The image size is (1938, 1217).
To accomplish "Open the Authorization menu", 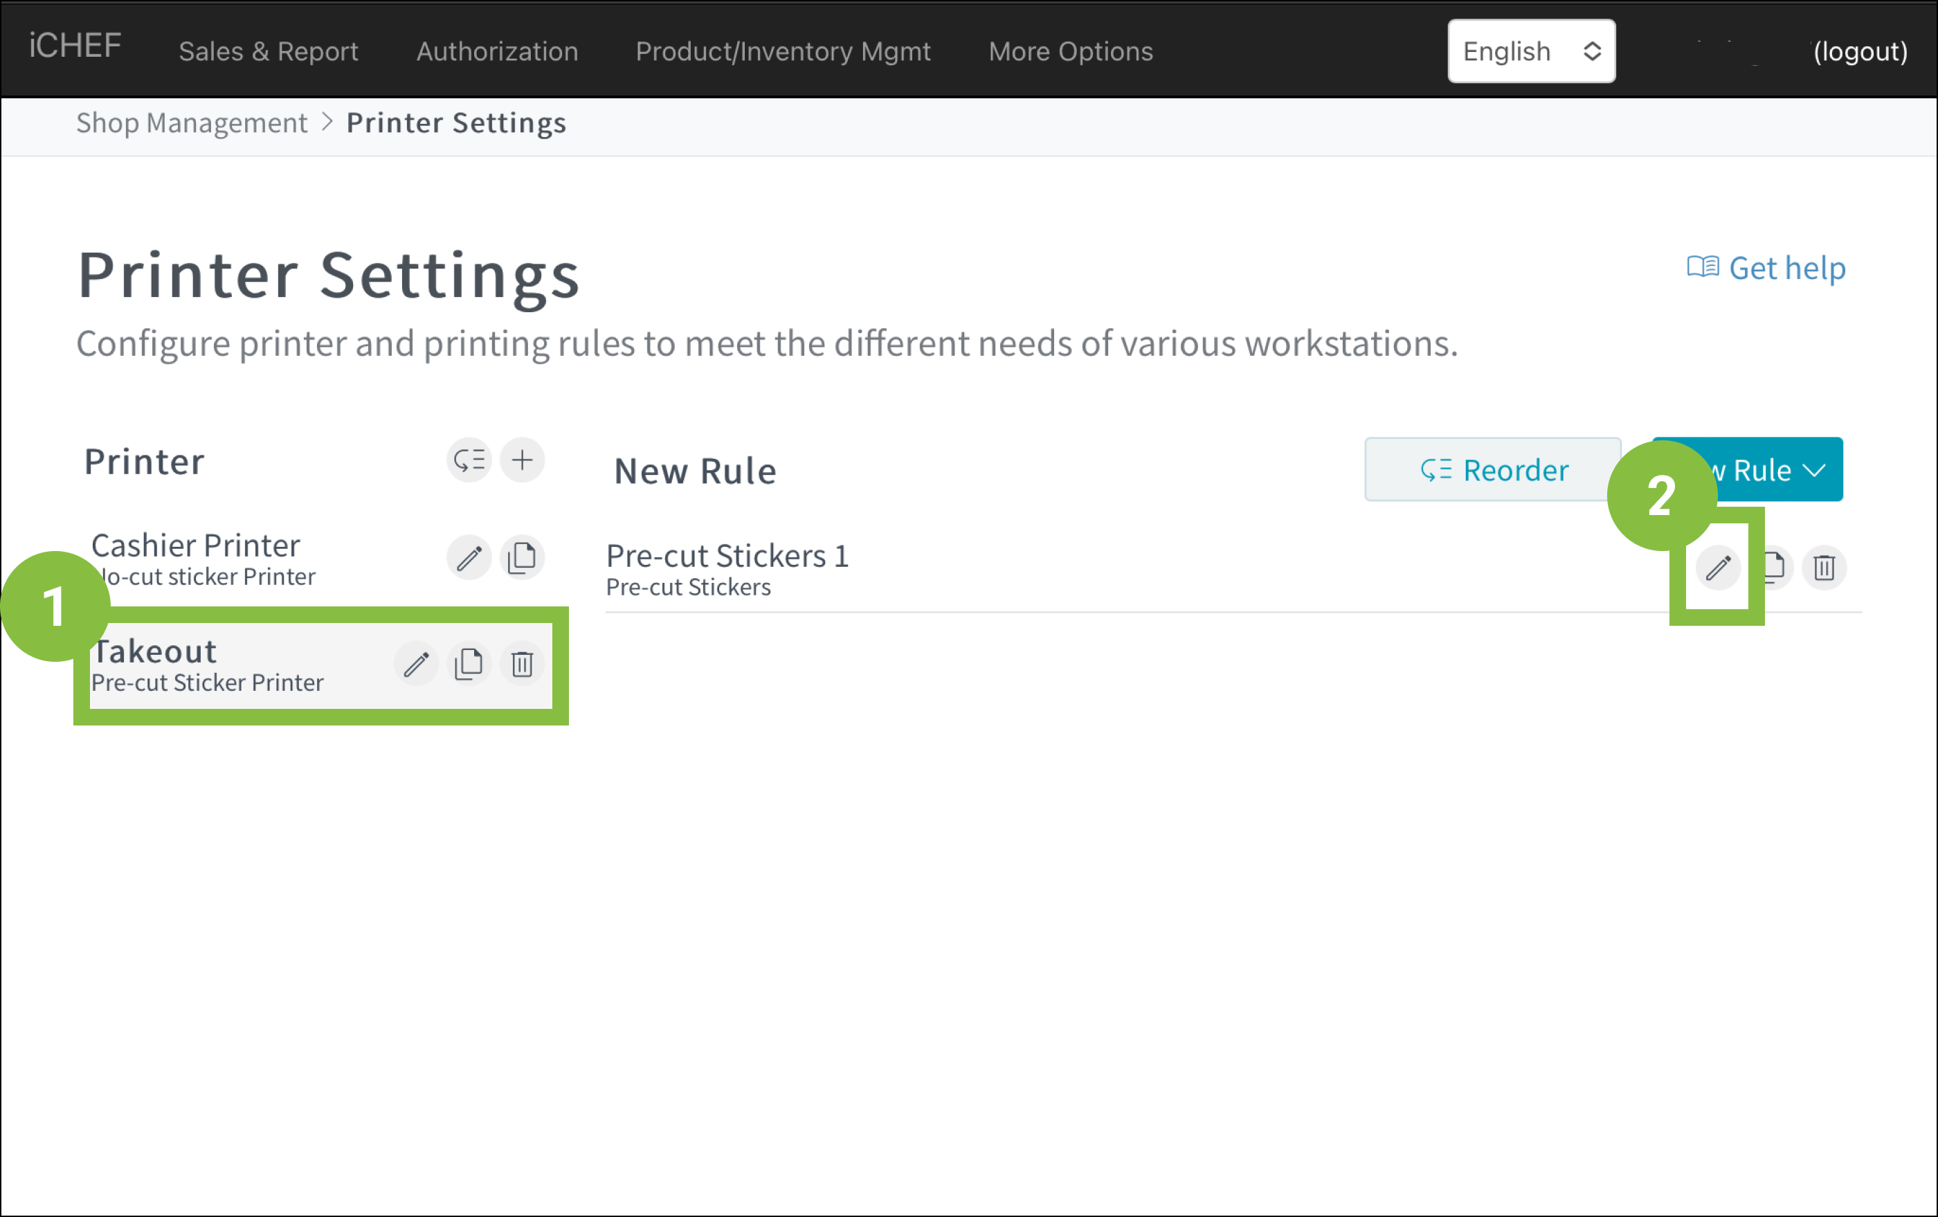I will click(x=496, y=51).
